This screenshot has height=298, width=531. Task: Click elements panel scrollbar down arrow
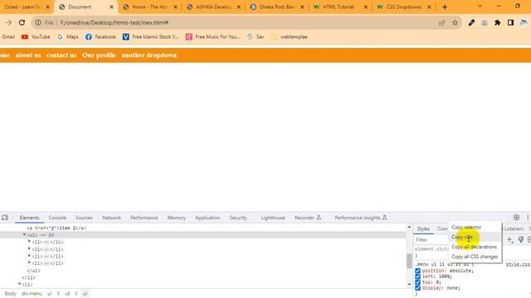[x=409, y=285]
